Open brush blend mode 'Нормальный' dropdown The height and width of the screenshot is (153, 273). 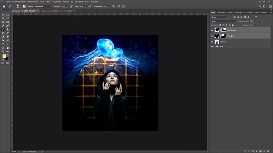tap(43, 6)
